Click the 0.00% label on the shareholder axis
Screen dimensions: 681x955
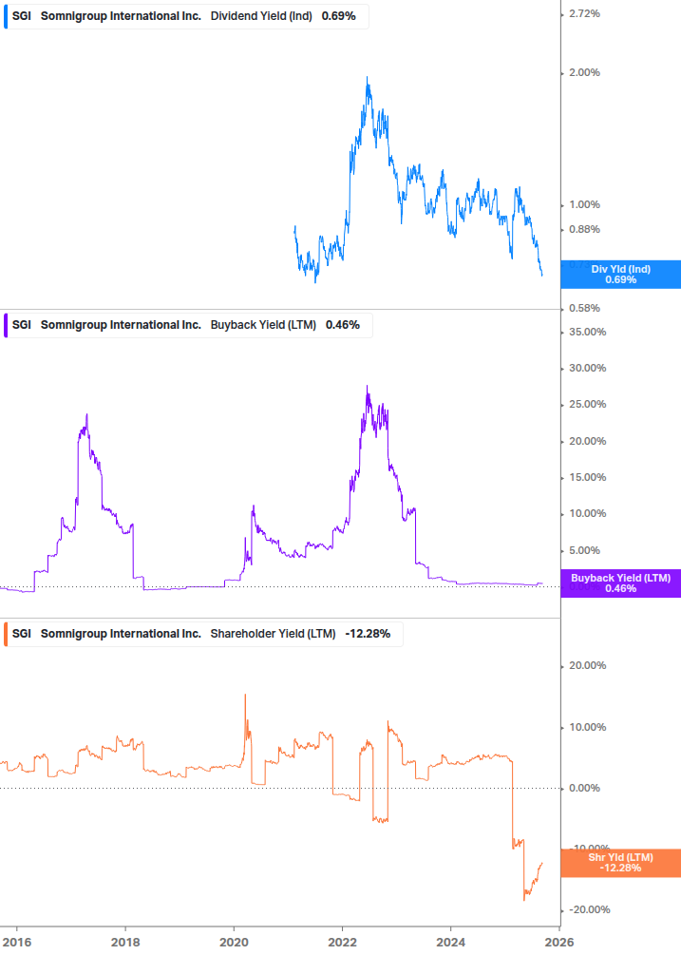(585, 789)
